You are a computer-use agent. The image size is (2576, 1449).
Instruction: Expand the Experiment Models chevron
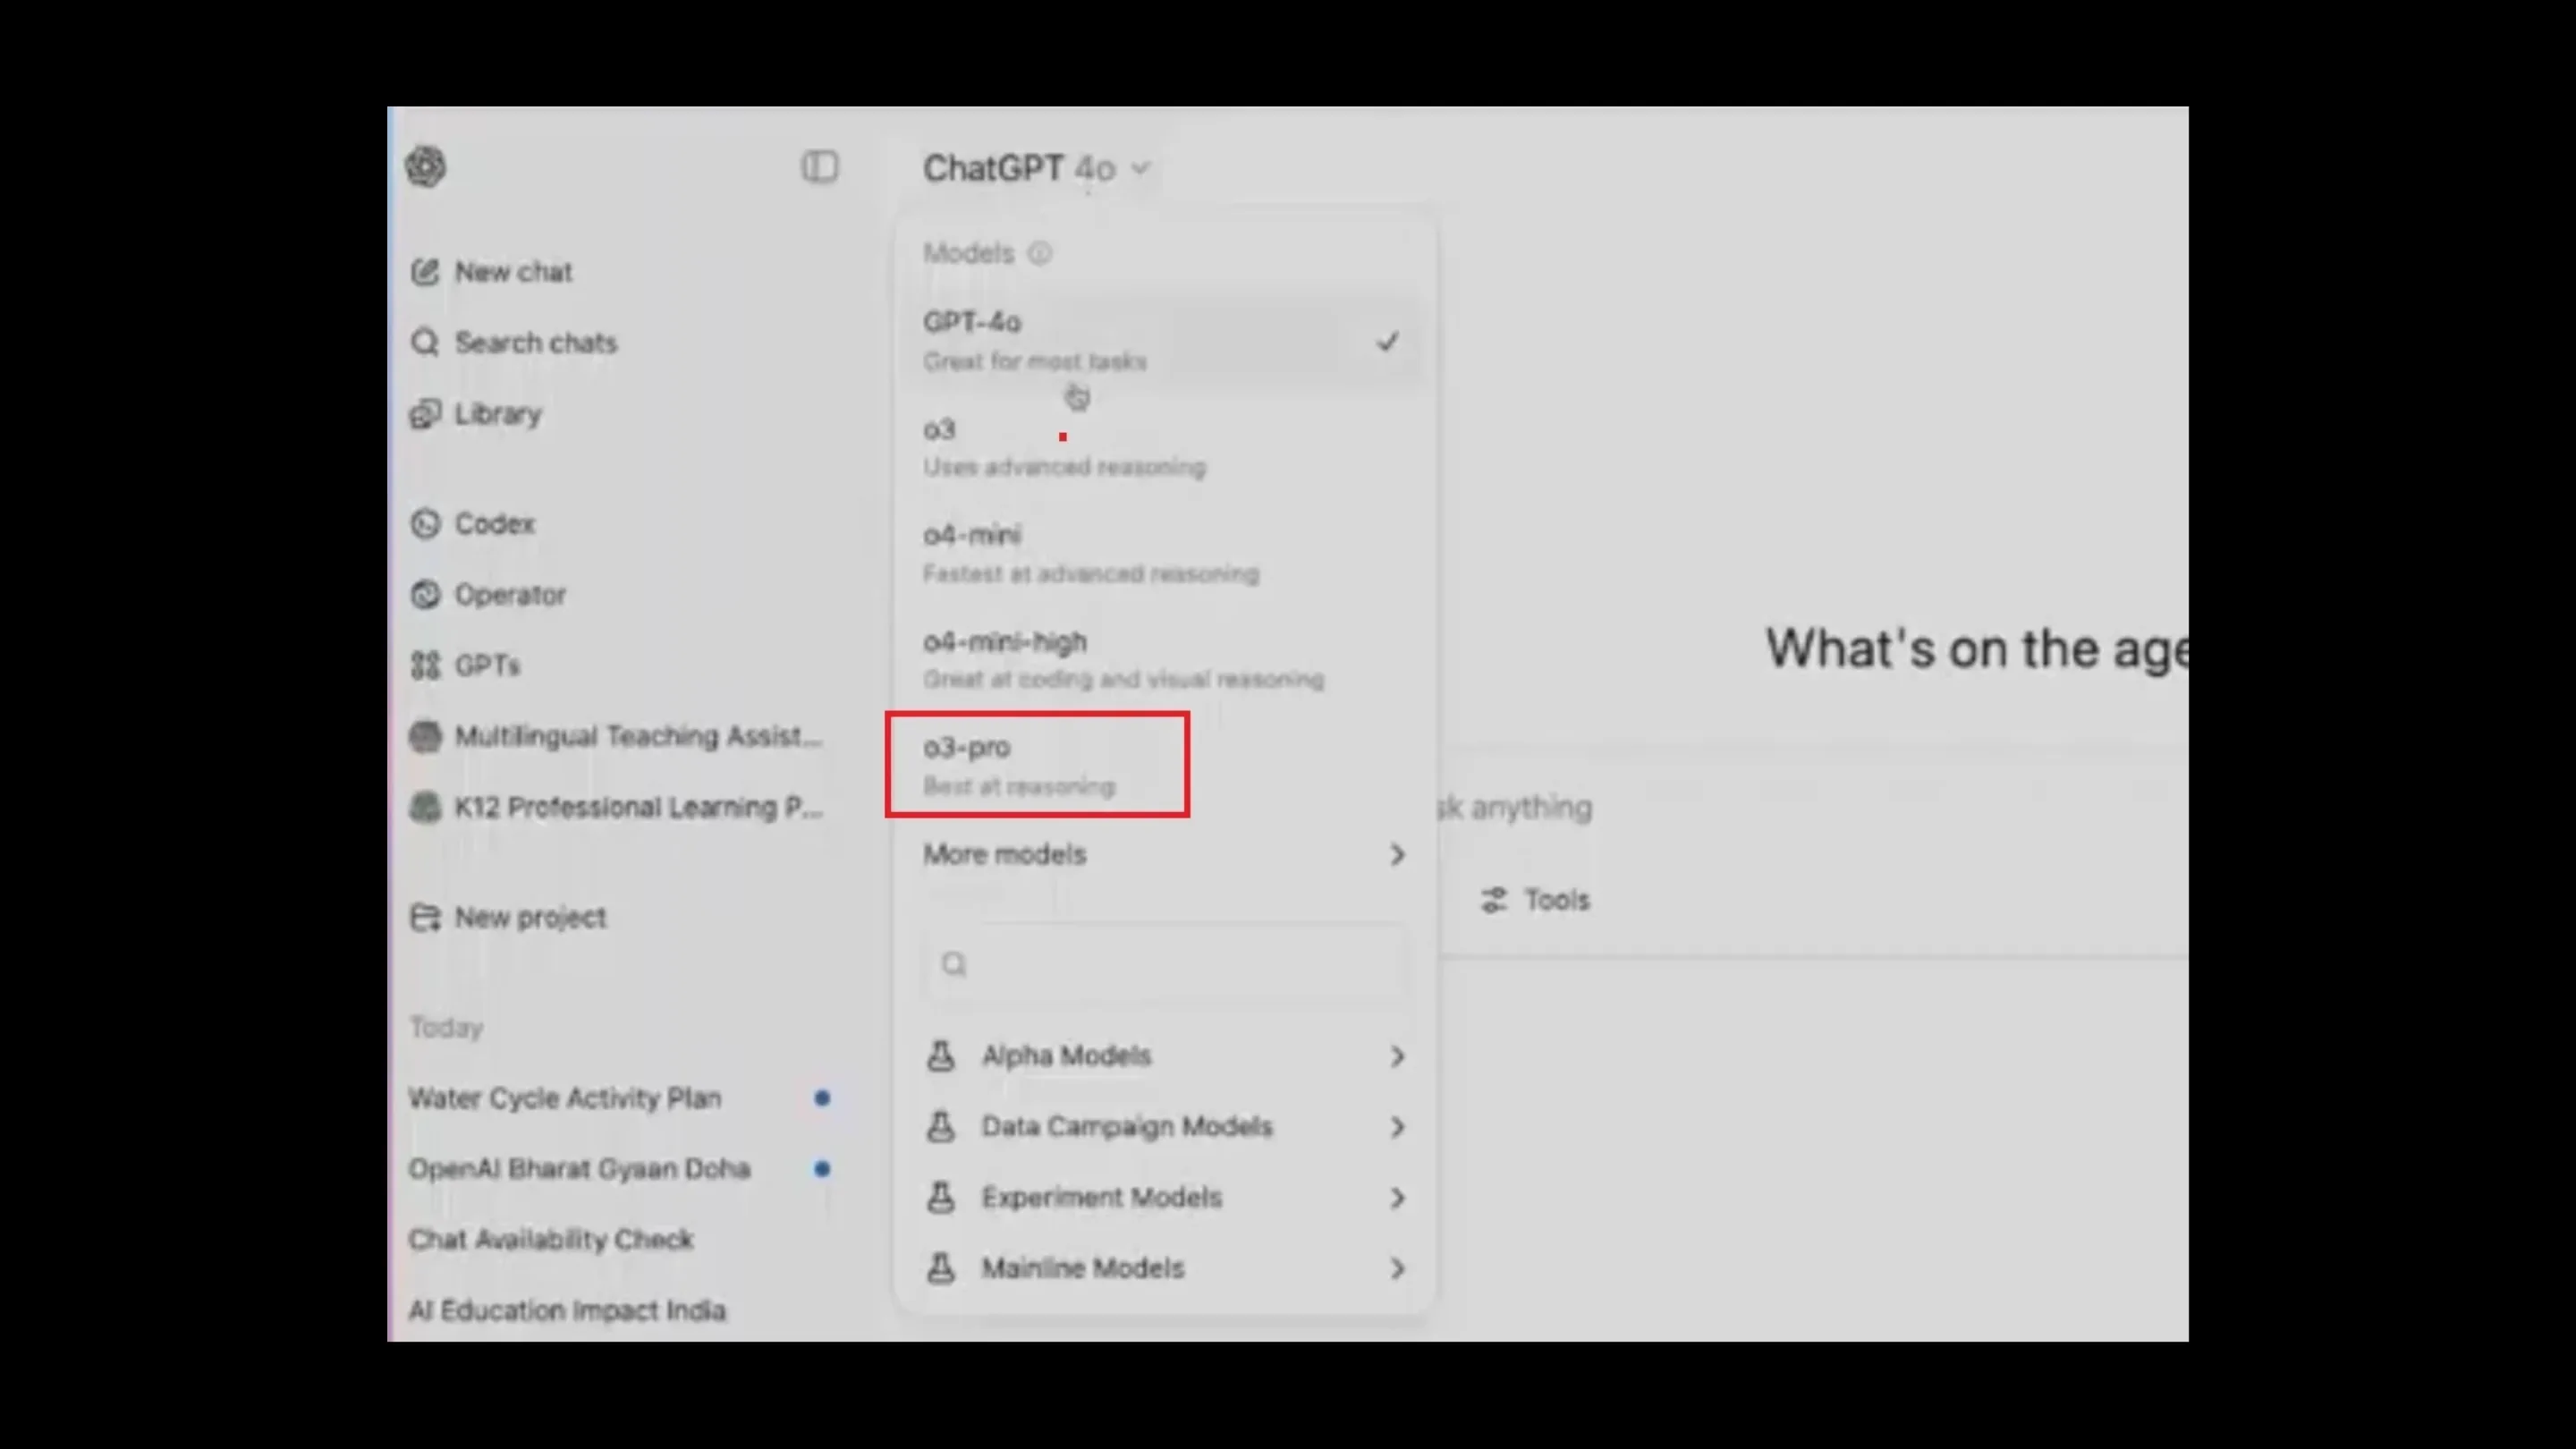(x=1397, y=1198)
